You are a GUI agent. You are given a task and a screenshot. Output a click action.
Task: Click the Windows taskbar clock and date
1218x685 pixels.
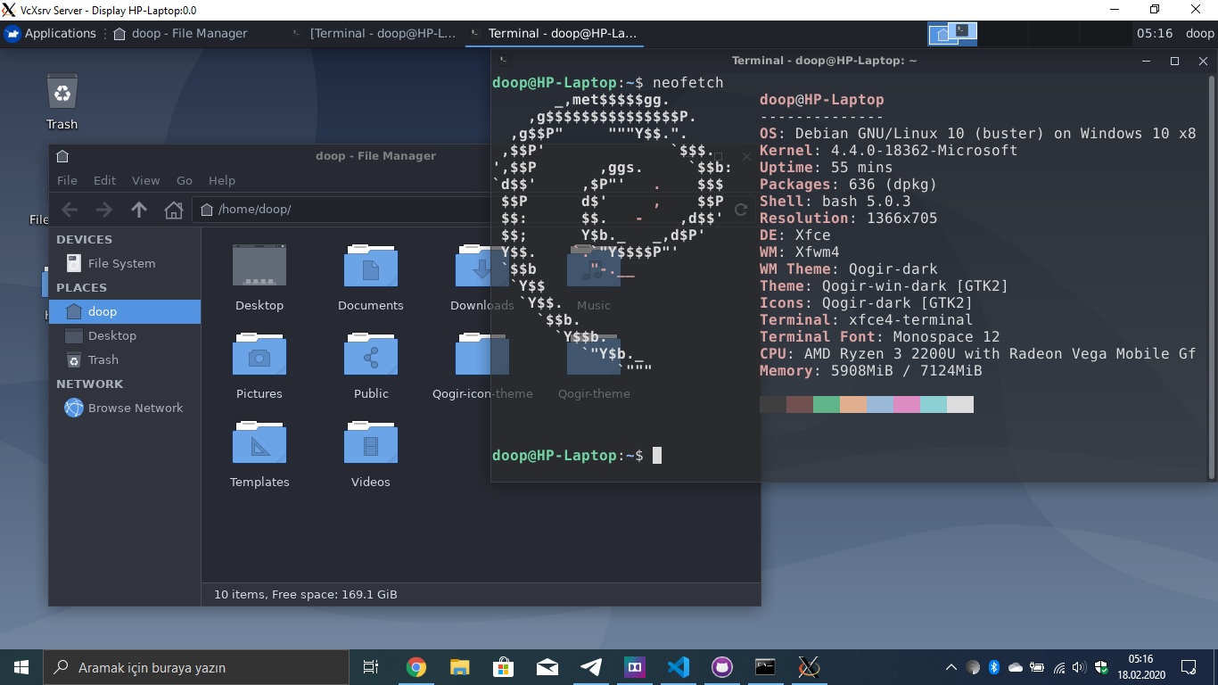(x=1140, y=667)
